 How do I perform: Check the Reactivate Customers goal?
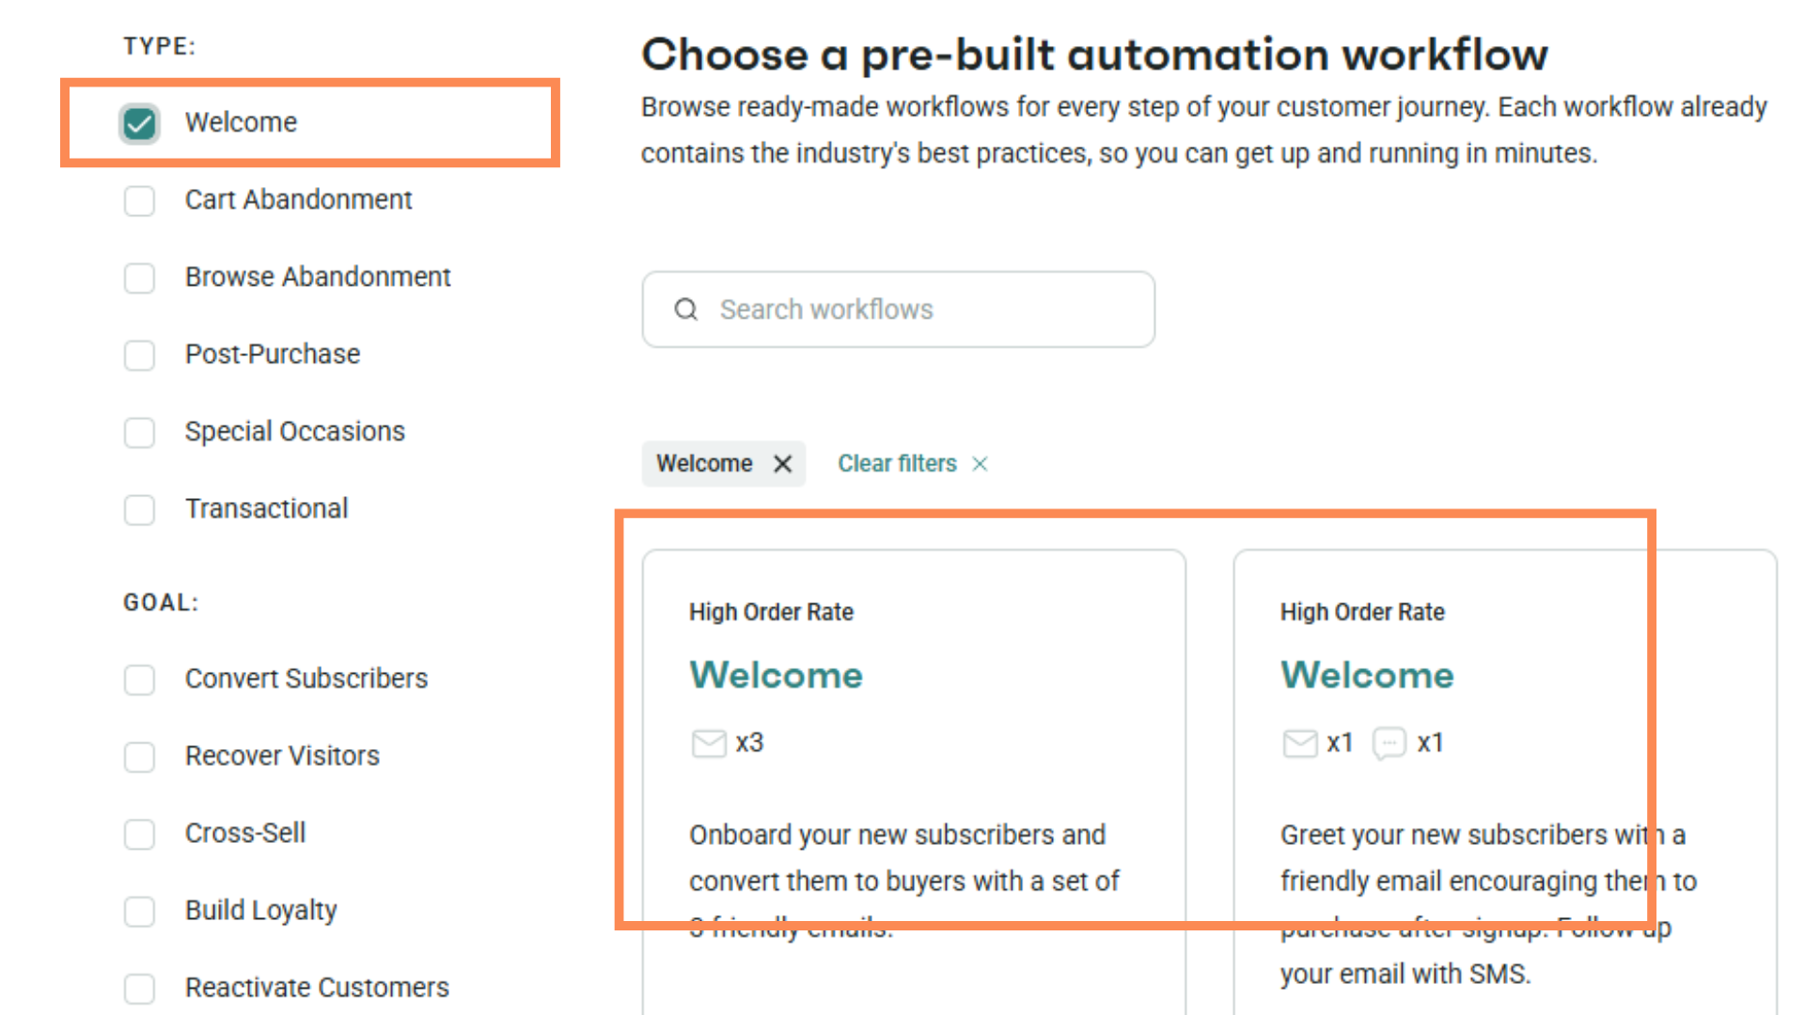pyautogui.click(x=140, y=988)
